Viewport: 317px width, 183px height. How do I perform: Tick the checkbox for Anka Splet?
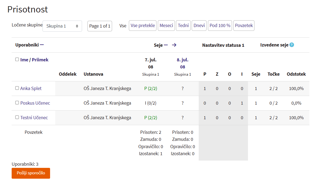pos(17,88)
